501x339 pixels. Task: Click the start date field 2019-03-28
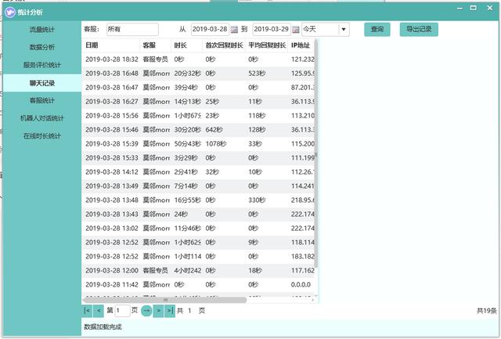coord(210,30)
